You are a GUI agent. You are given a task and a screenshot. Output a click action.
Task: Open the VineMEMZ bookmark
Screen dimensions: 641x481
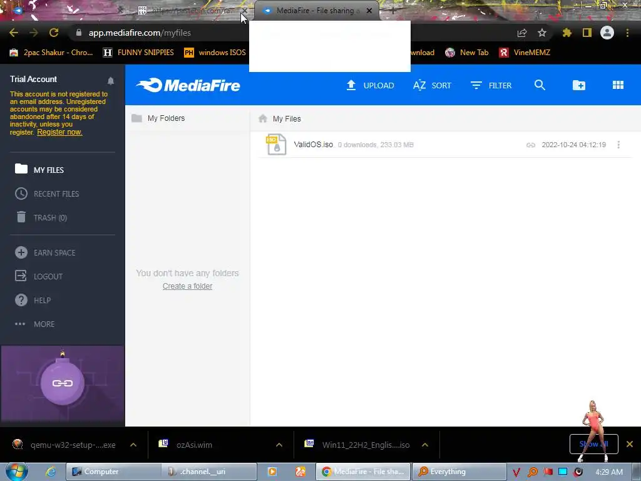tap(525, 53)
